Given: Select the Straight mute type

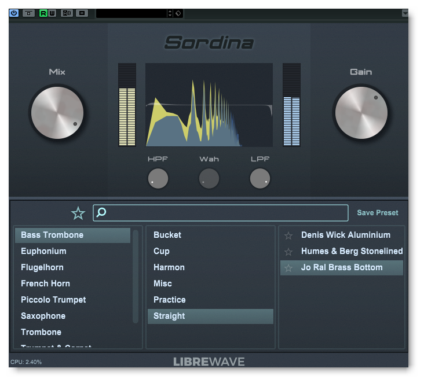Looking at the screenshot, I should tap(210, 316).
